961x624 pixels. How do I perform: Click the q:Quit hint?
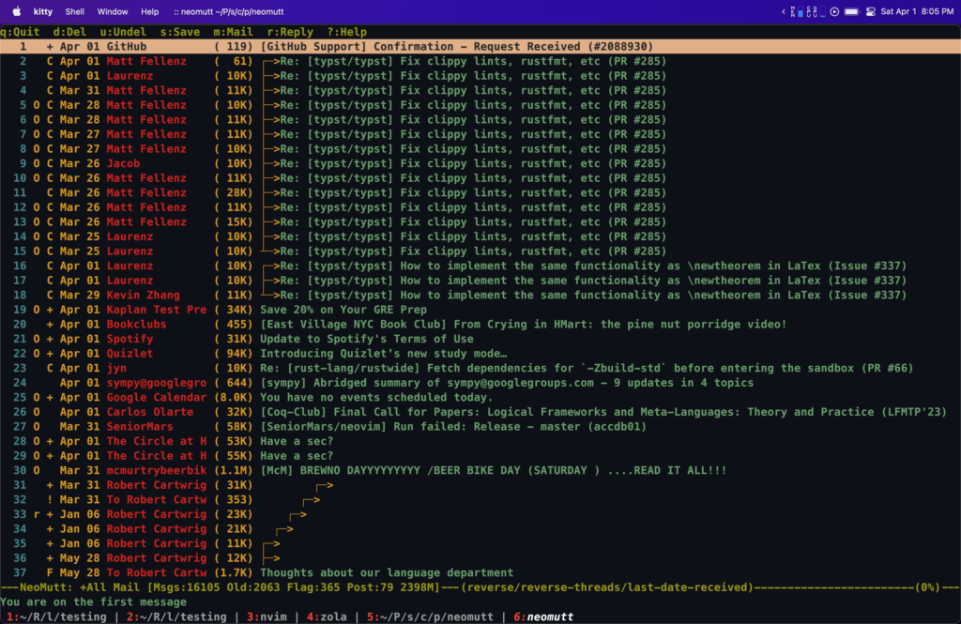coord(21,32)
